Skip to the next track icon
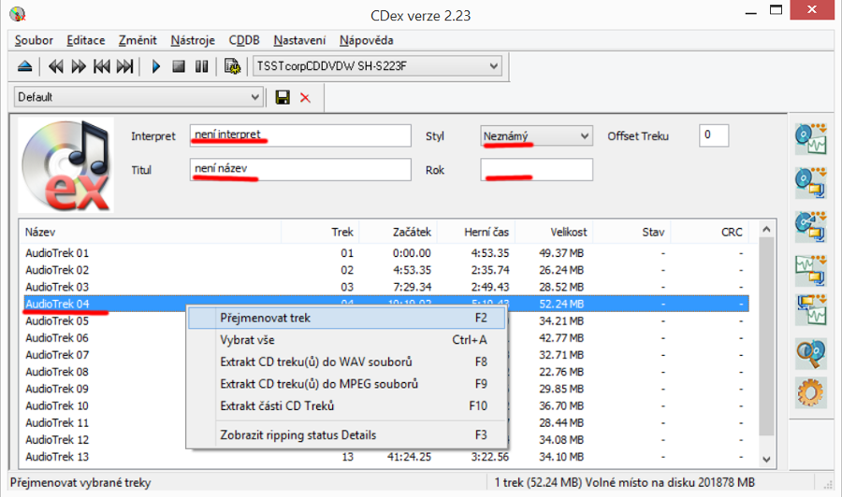 point(125,66)
